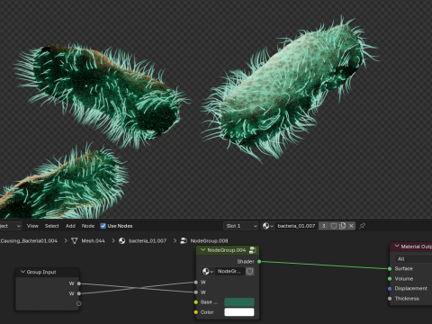Screen dimensions: 432x324
Task: Click the second W input socket on NodeGroup.004
Action: (196, 292)
